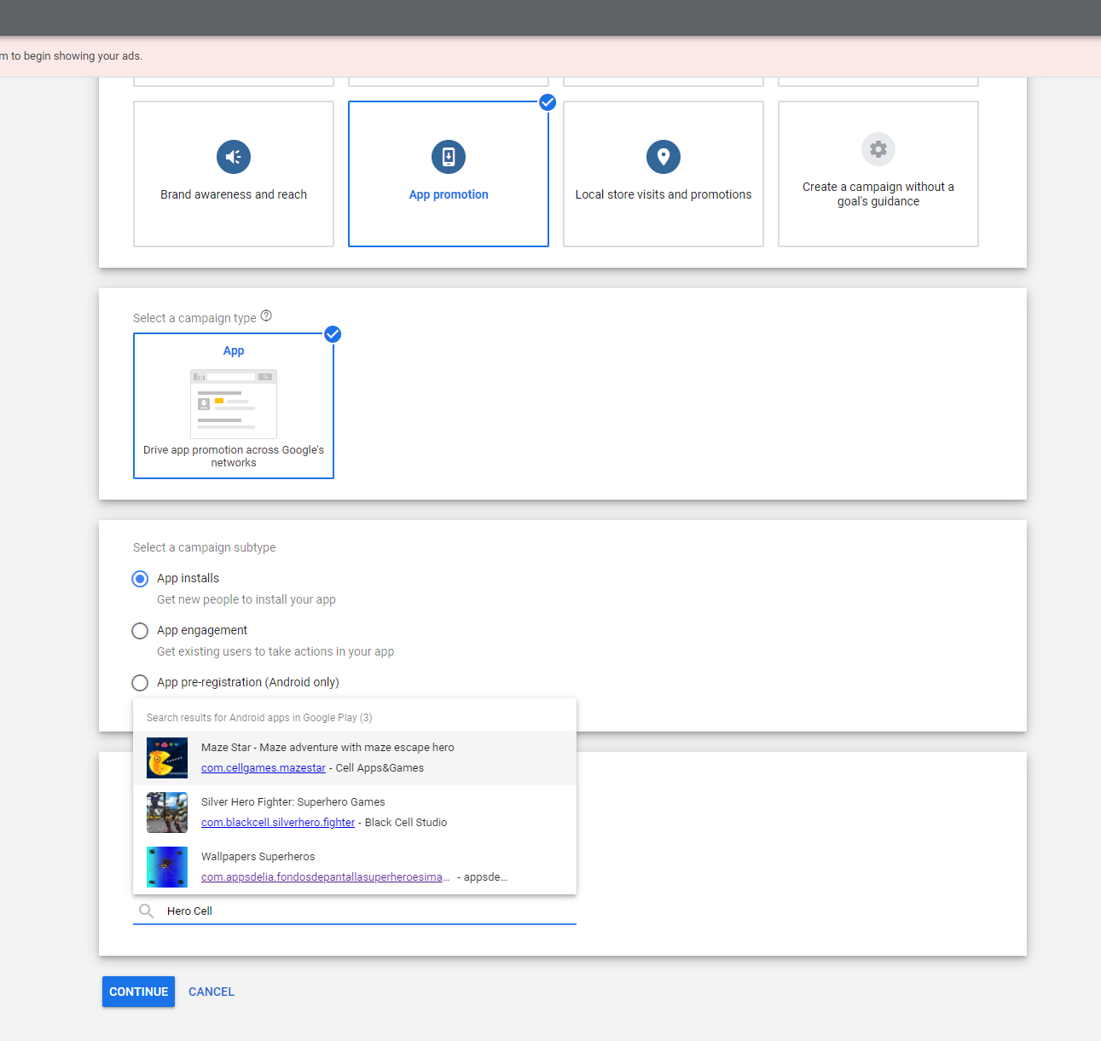The height and width of the screenshot is (1041, 1101).
Task: Click the Silver Hero Fighter app icon
Action: 167,813
